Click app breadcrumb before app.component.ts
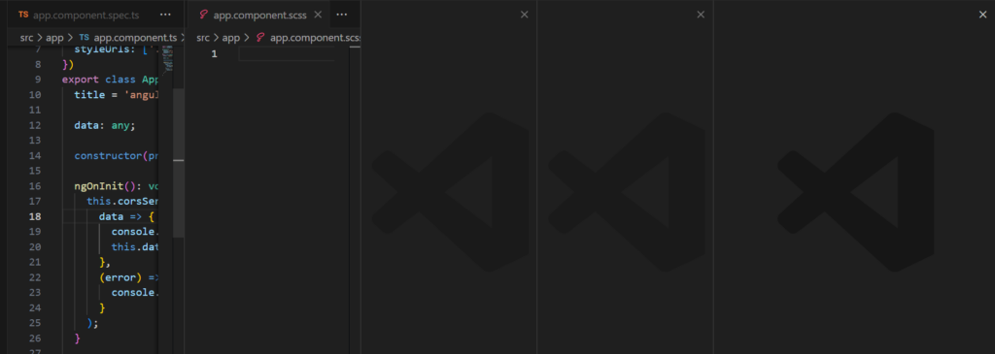995x354 pixels. [54, 38]
